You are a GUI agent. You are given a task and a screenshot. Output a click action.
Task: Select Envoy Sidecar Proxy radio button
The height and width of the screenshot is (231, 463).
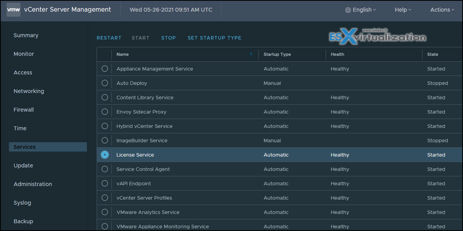(x=105, y=112)
